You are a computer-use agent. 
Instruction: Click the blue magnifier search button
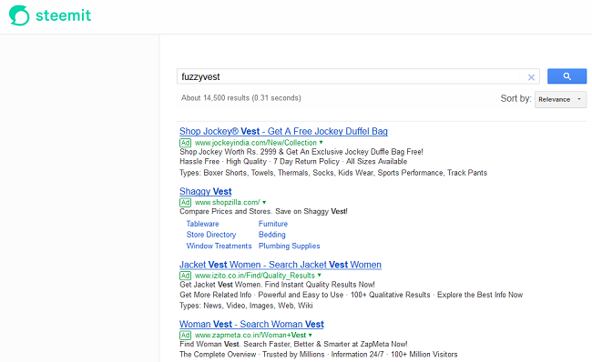click(x=566, y=76)
